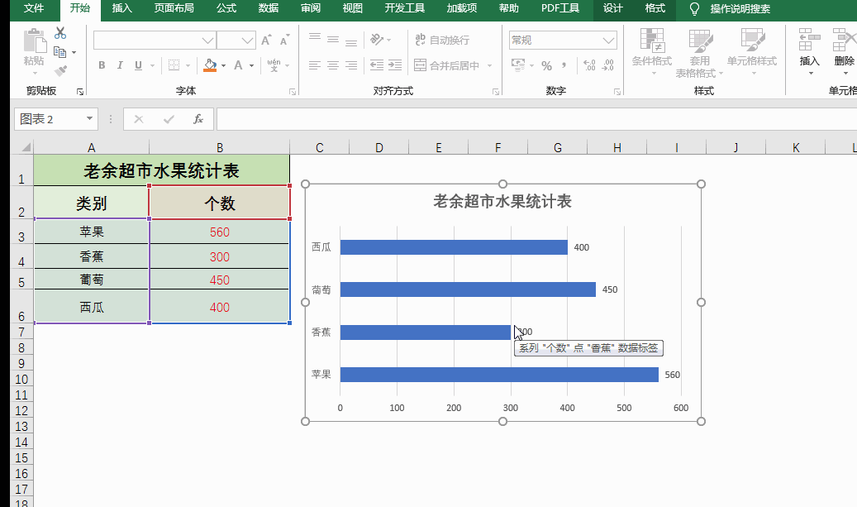The image size is (857, 507).
Task: Open alignment group dialog launcher
Action: coord(496,92)
